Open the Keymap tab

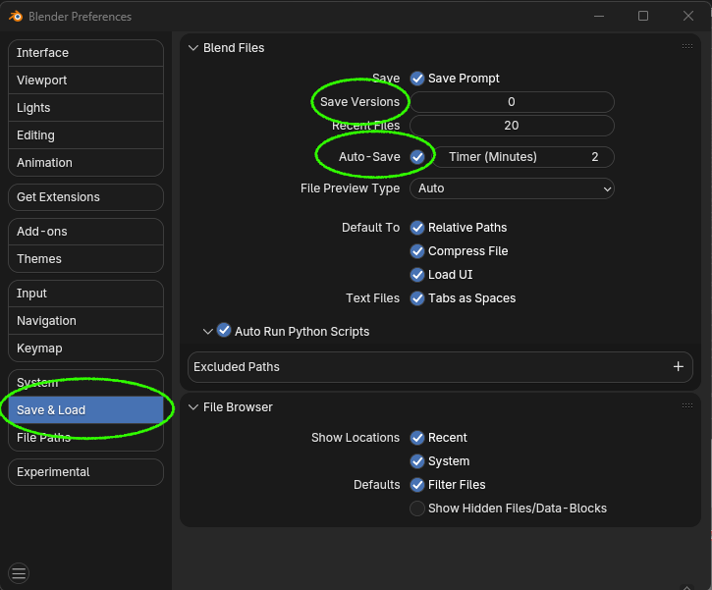click(85, 349)
